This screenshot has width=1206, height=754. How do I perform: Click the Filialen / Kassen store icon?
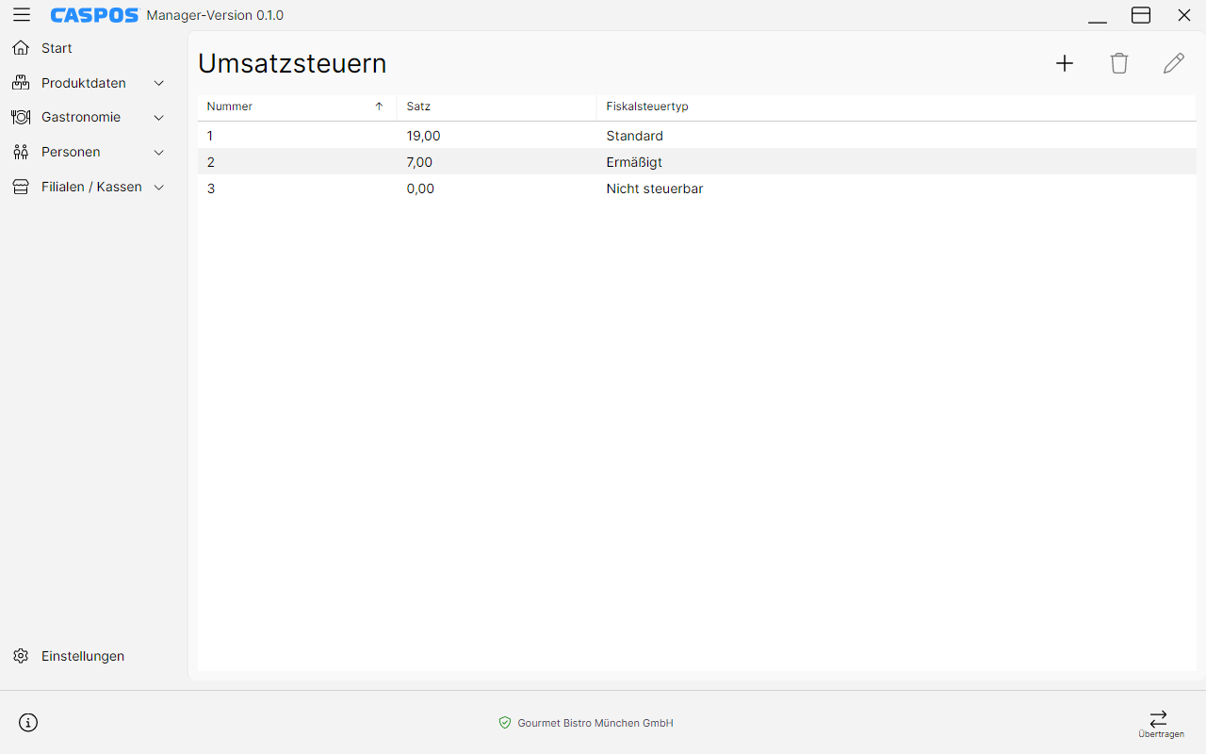pyautogui.click(x=21, y=187)
